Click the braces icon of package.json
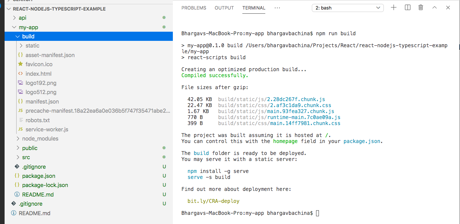This screenshot has width=460, height=224. (17, 176)
